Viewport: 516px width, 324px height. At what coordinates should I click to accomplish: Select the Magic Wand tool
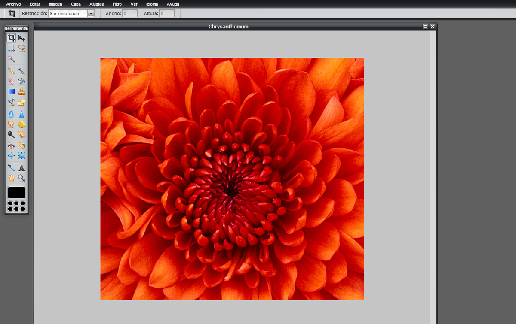coord(11,59)
